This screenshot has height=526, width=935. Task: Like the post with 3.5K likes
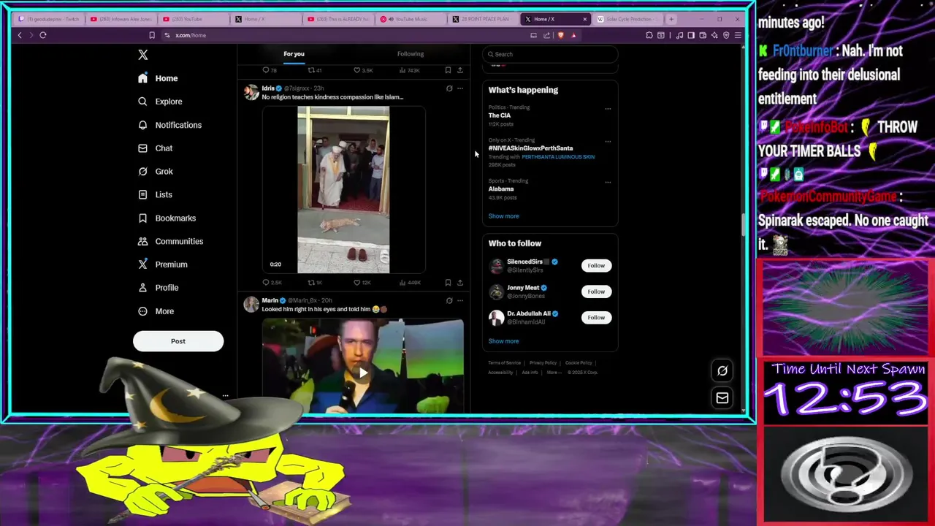(x=363, y=70)
